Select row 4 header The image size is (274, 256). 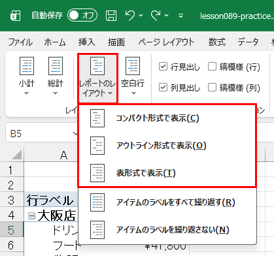point(11,215)
